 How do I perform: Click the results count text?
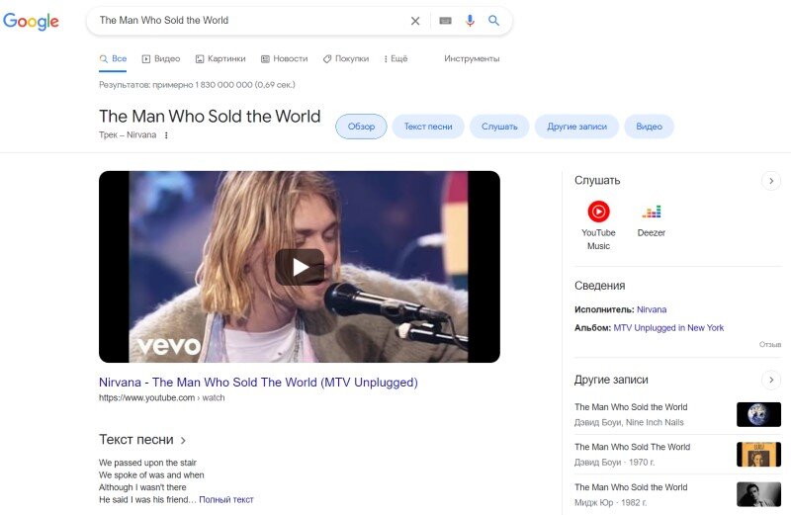[x=197, y=85]
